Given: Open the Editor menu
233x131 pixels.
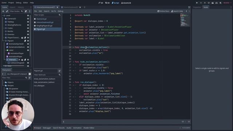Looking at the screenshot, I should coord(25,3).
